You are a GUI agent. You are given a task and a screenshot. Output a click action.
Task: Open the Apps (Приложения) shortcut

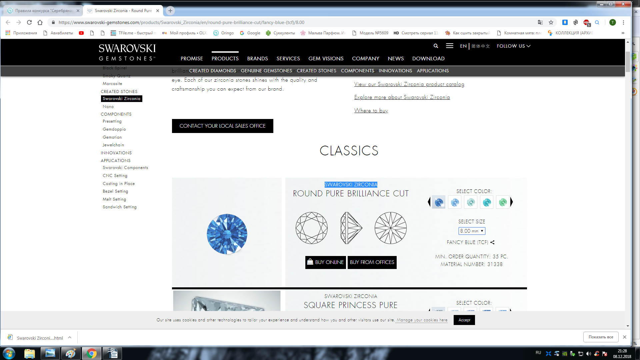click(x=21, y=33)
